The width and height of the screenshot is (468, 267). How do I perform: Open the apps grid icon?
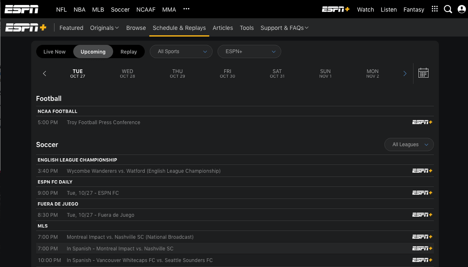pos(435,9)
